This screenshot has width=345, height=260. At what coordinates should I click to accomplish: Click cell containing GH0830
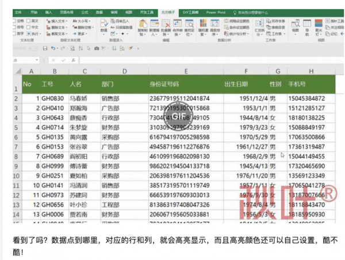click(55, 98)
